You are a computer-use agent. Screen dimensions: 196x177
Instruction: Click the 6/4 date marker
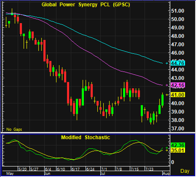(48, 169)
